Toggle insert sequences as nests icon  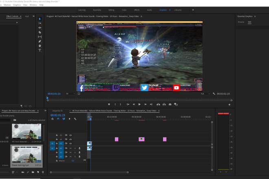53,119
